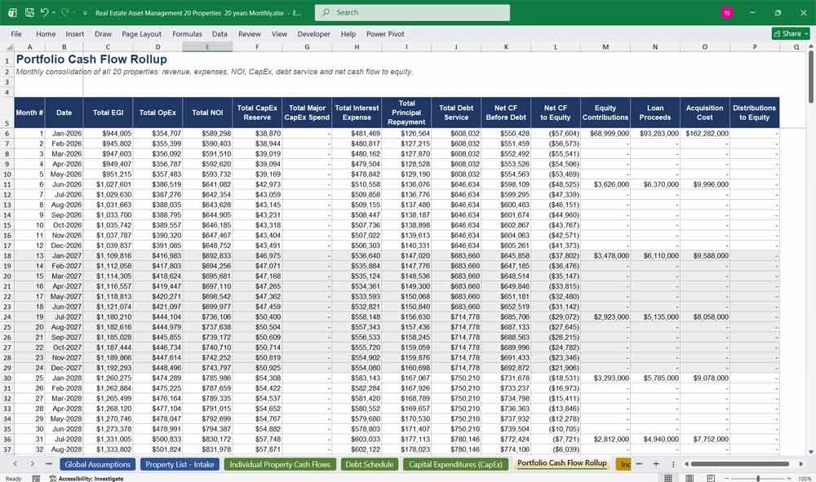Viewport: 816px width, 482px height.
Task: Open the Home ribbon tab
Action: tap(46, 33)
